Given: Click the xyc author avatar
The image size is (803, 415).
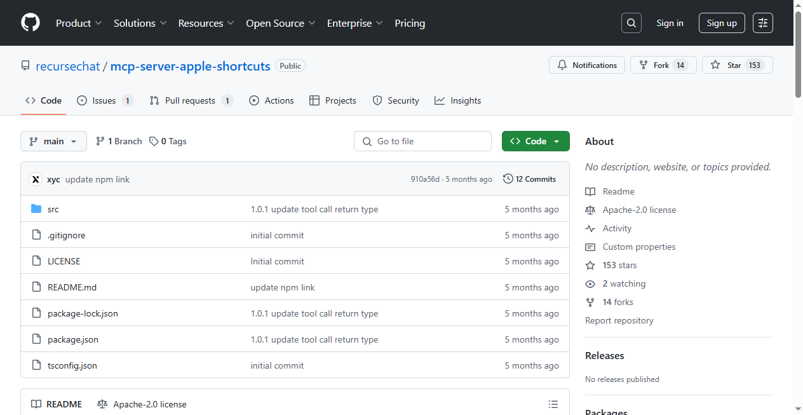Looking at the screenshot, I should [x=36, y=179].
